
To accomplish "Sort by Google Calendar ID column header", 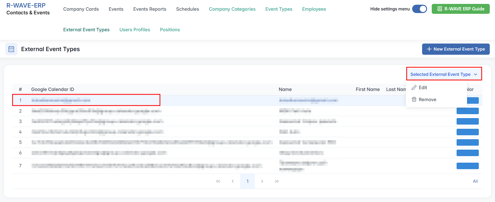I will coord(53,89).
